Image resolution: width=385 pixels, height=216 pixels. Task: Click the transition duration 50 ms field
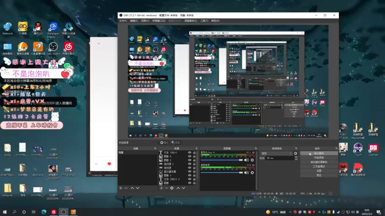(280, 158)
